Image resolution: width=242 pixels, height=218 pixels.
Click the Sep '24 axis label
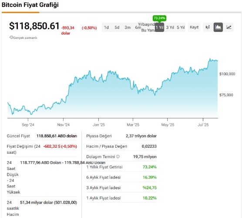click(28, 125)
